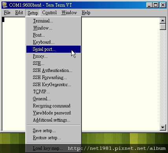Maximize the Tera Term window
The image size is (168, 153).
point(156,5)
